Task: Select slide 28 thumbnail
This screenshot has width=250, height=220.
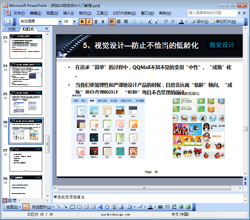Action: [x=26, y=187]
